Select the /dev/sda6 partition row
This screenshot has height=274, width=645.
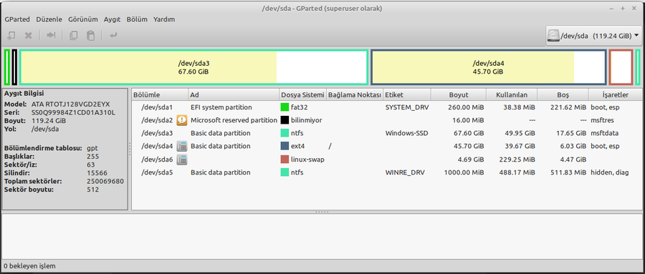387,160
